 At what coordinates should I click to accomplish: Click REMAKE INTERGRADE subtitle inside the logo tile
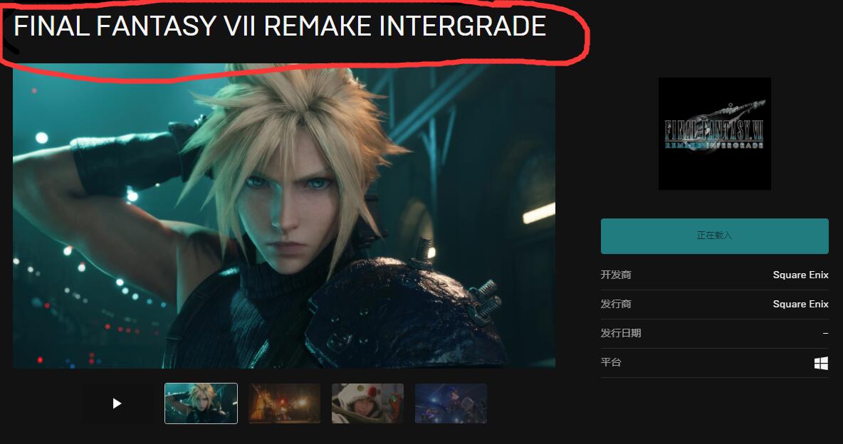(x=715, y=145)
